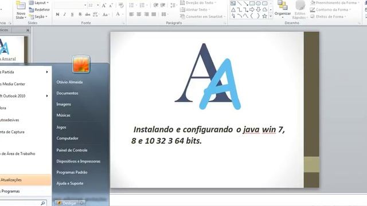Open Documentos from Start menu

(67, 93)
